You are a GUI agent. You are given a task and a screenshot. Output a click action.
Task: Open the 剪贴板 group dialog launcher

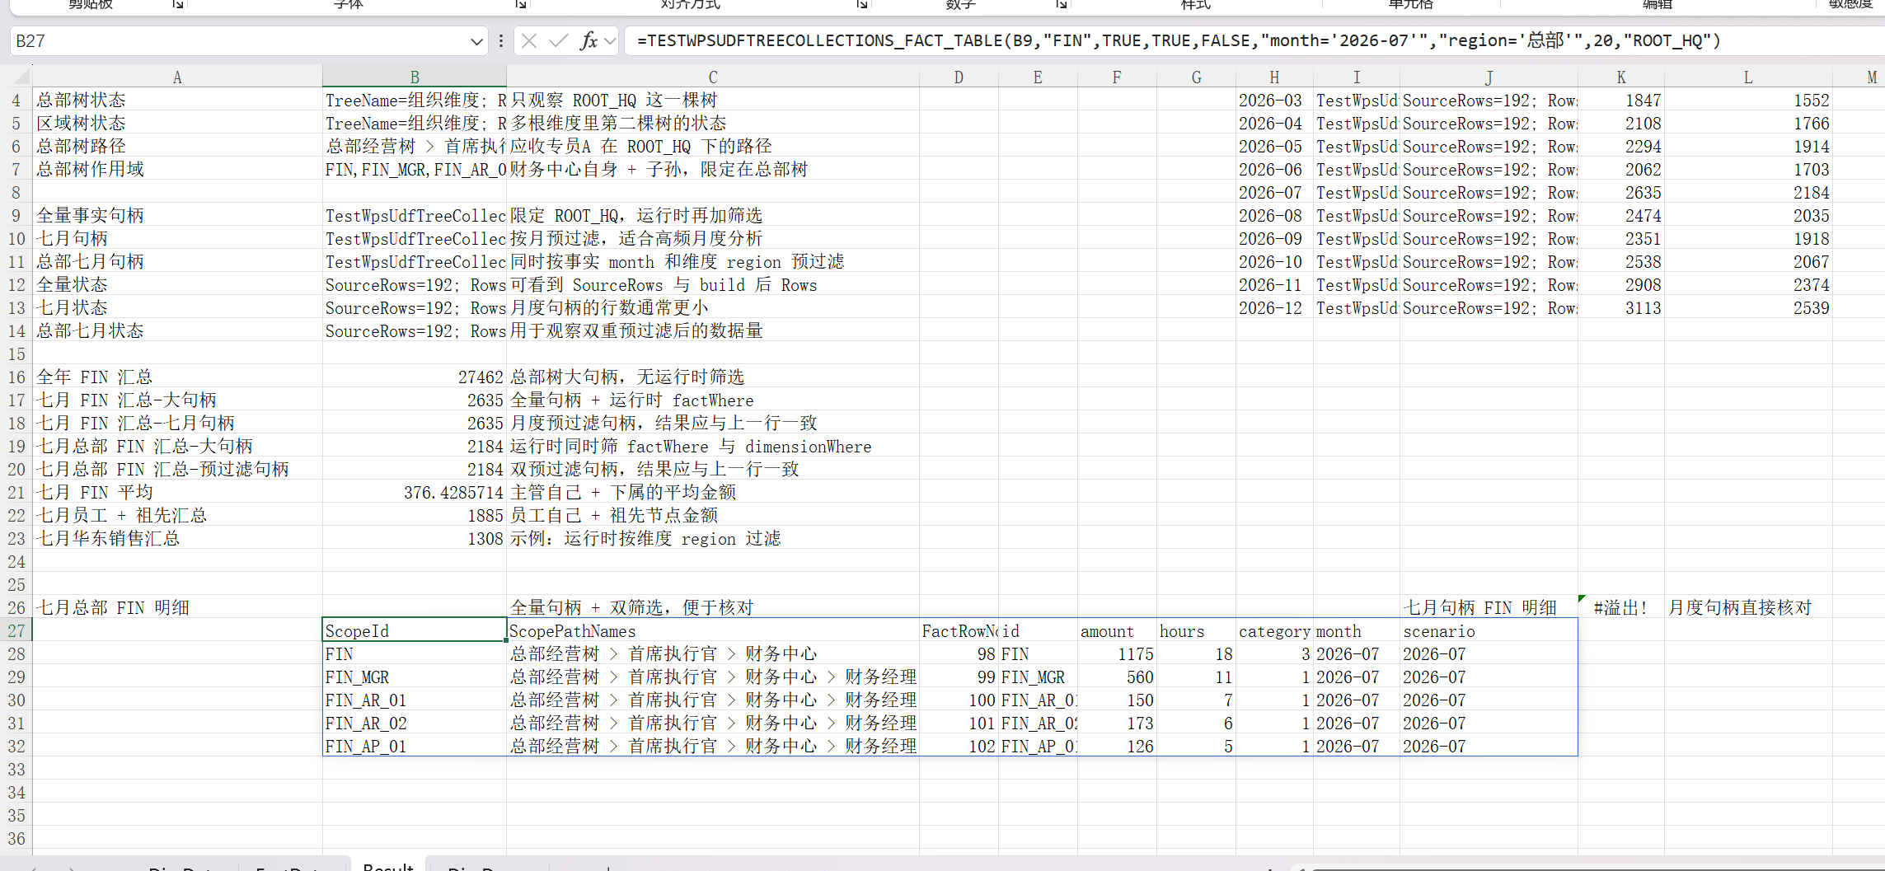[x=177, y=4]
